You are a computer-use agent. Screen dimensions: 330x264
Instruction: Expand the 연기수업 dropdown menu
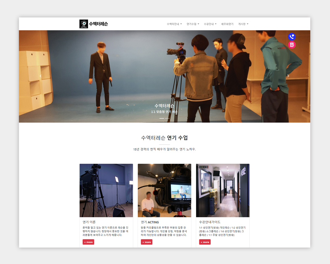192,24
